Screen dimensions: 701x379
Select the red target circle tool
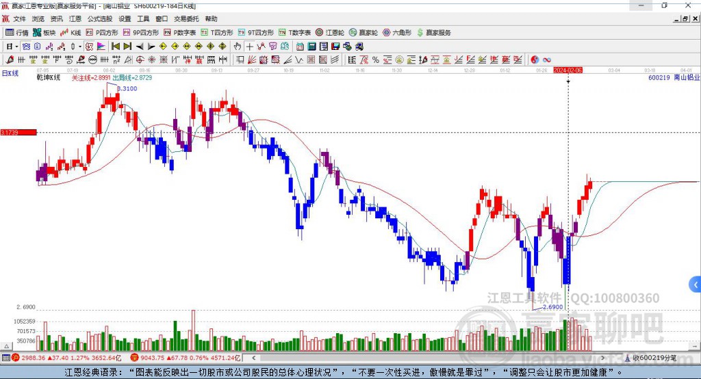click(140, 60)
